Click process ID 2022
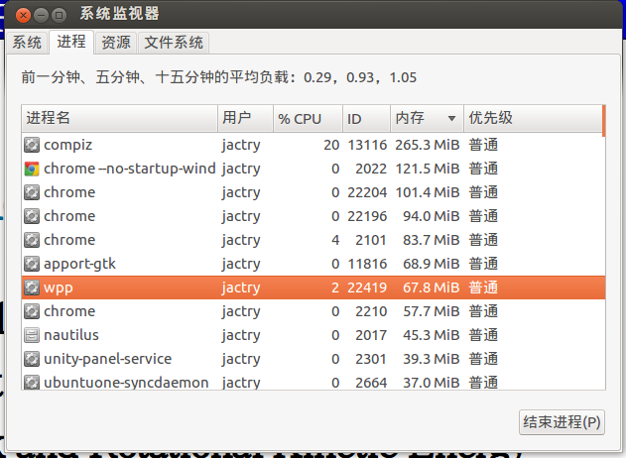The image size is (626, 458). (x=371, y=169)
